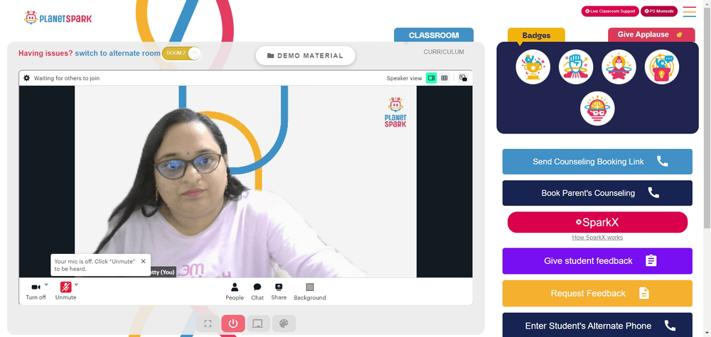Viewport: 711px width, 337px height.
Task: Award the lightbulb speaker badge
Action: pos(662,67)
